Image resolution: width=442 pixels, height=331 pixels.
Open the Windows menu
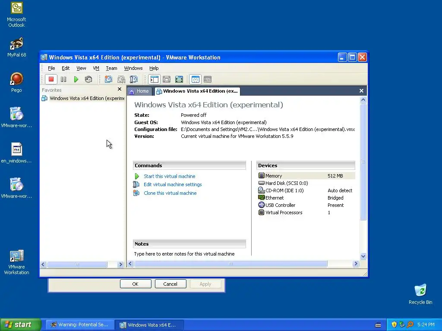tap(133, 68)
